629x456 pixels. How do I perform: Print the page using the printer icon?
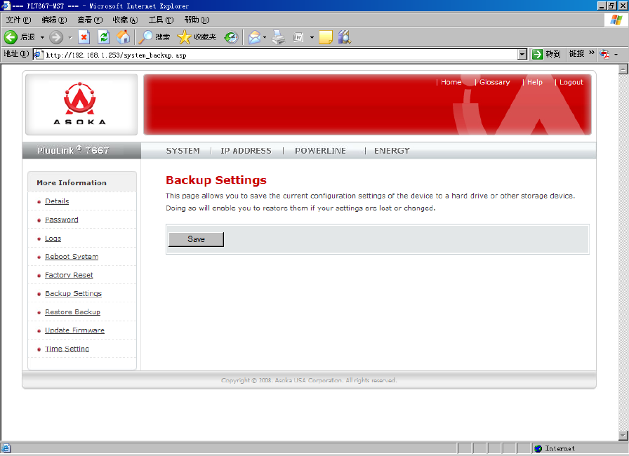pyautogui.click(x=279, y=37)
